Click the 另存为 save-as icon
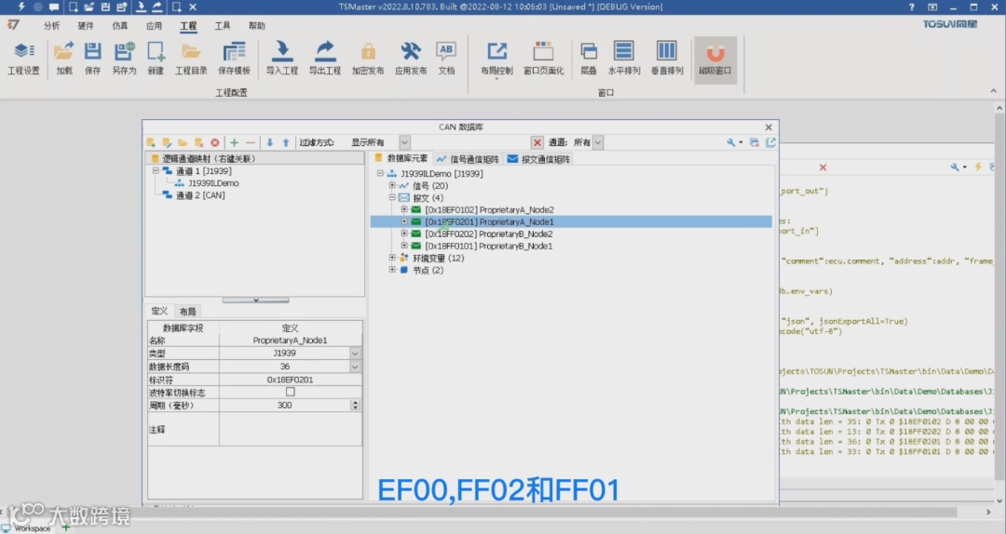This screenshot has height=534, width=1006. tap(125, 59)
